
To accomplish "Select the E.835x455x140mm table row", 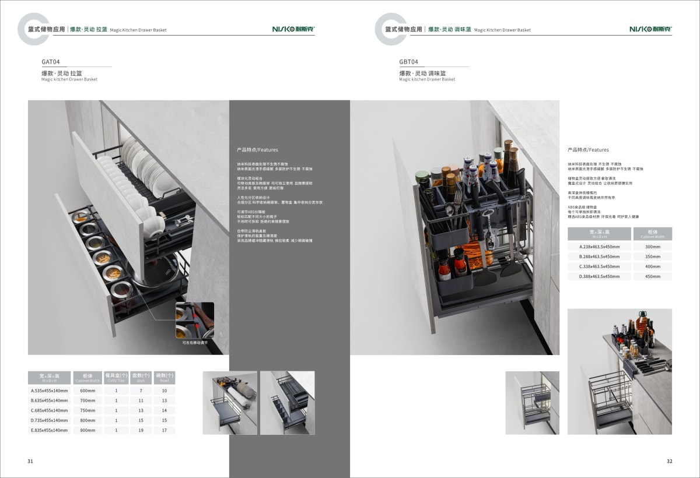I will 50,430.
